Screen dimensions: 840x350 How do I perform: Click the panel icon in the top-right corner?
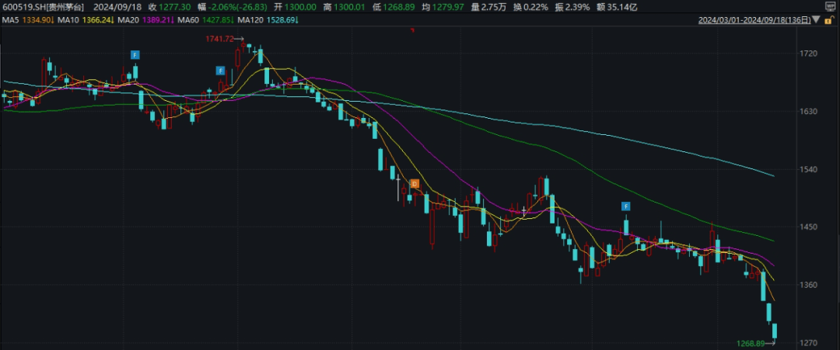pos(830,5)
